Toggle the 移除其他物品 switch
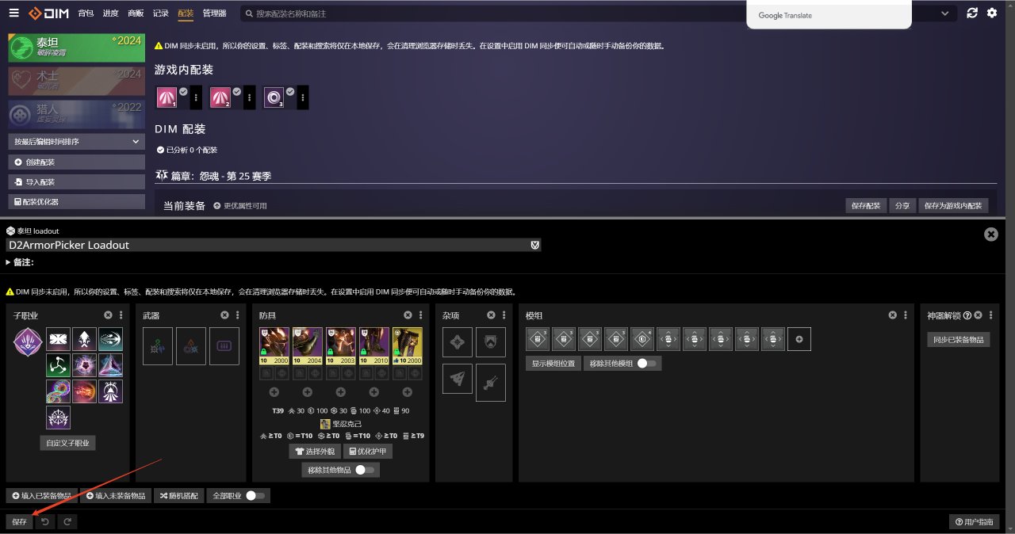This screenshot has width=1015, height=534. tap(364, 470)
